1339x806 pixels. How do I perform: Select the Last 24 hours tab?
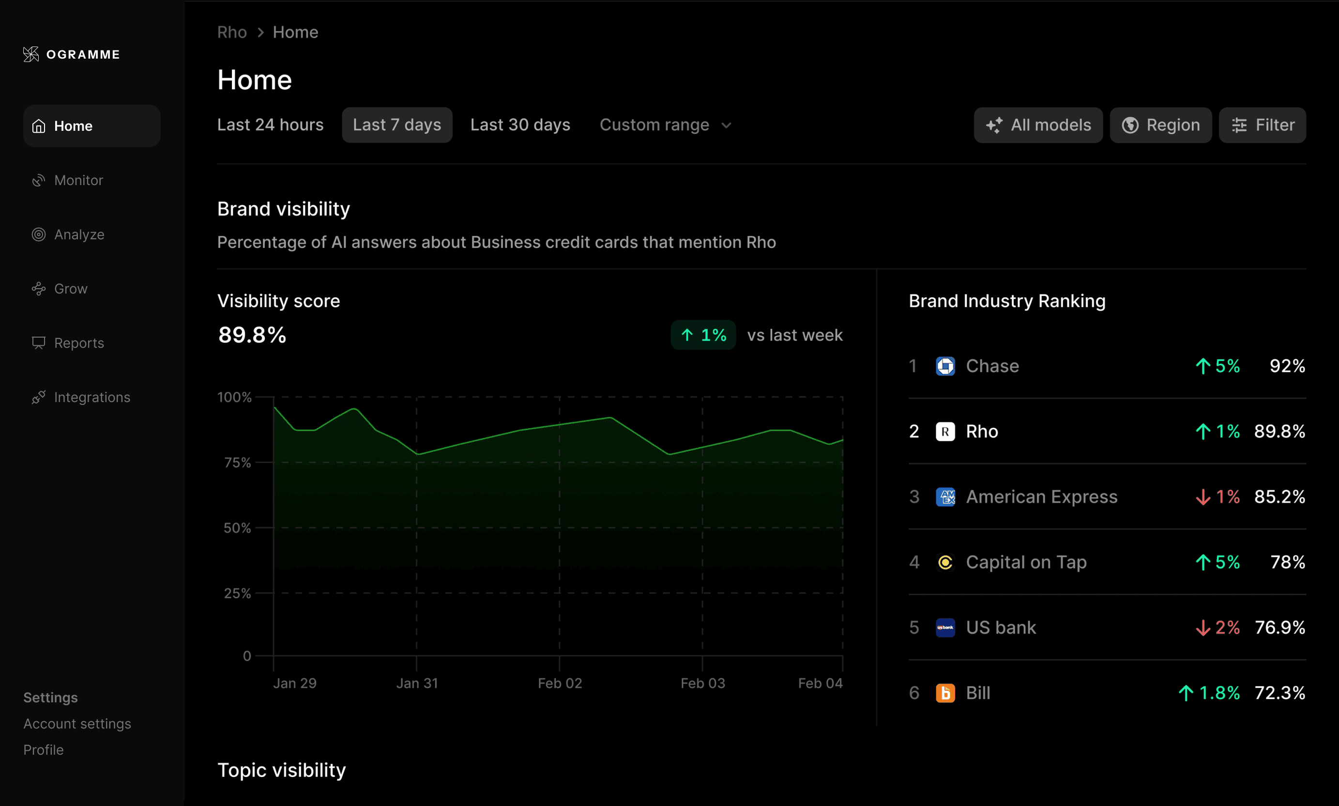click(x=270, y=125)
